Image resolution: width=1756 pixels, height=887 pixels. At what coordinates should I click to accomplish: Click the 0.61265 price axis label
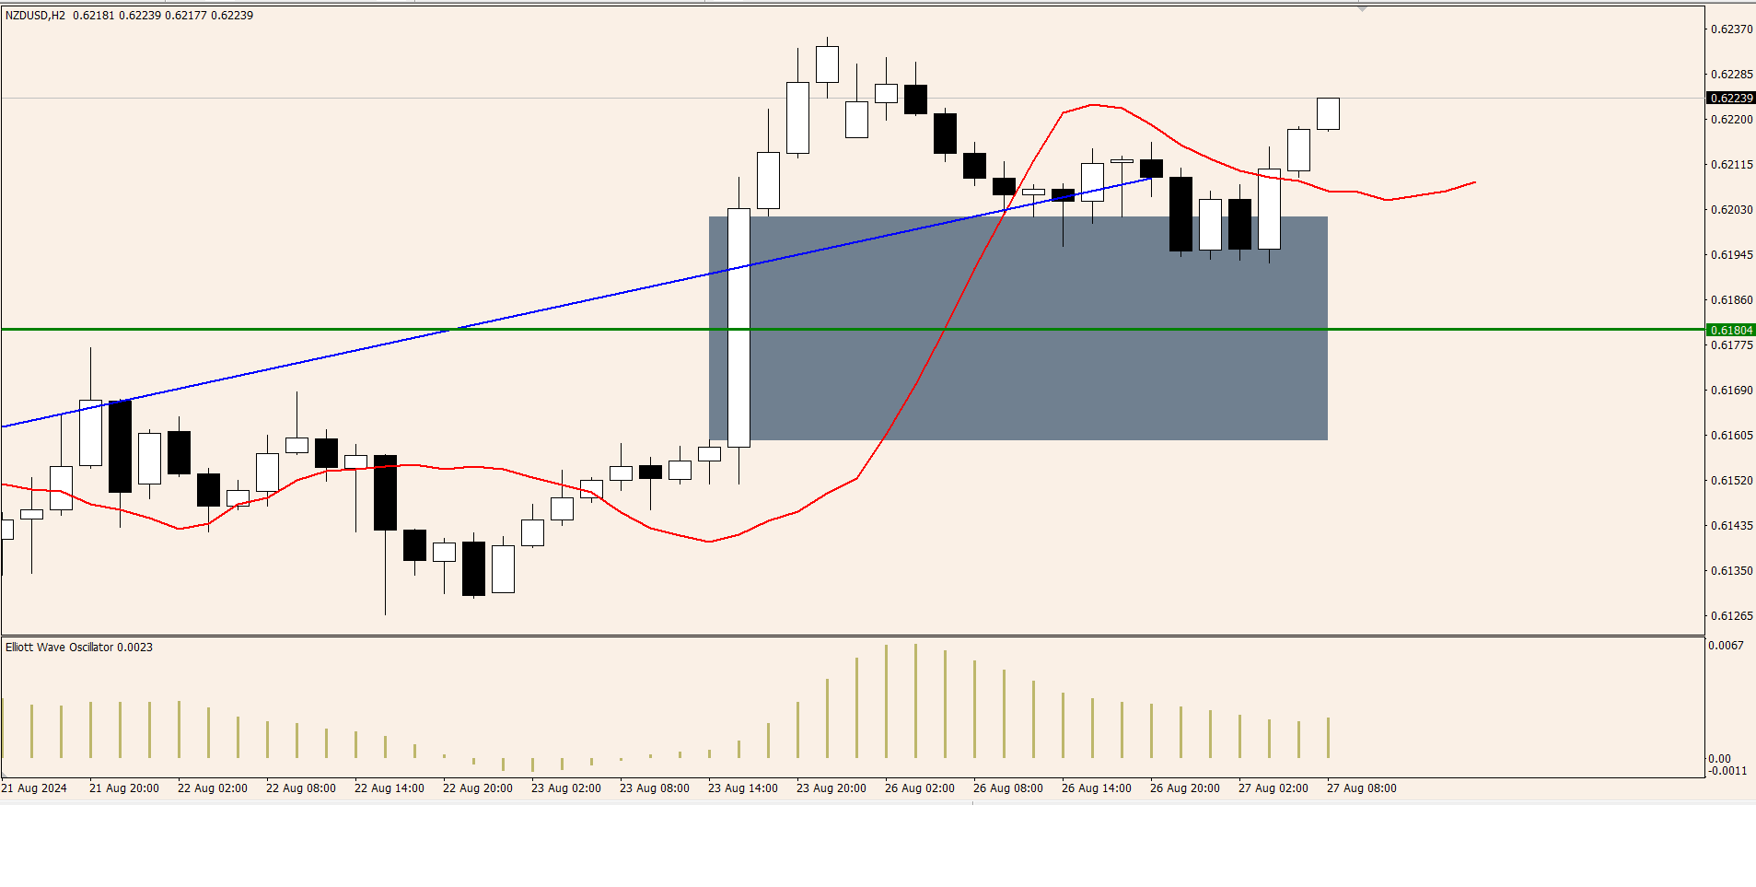tap(1731, 616)
